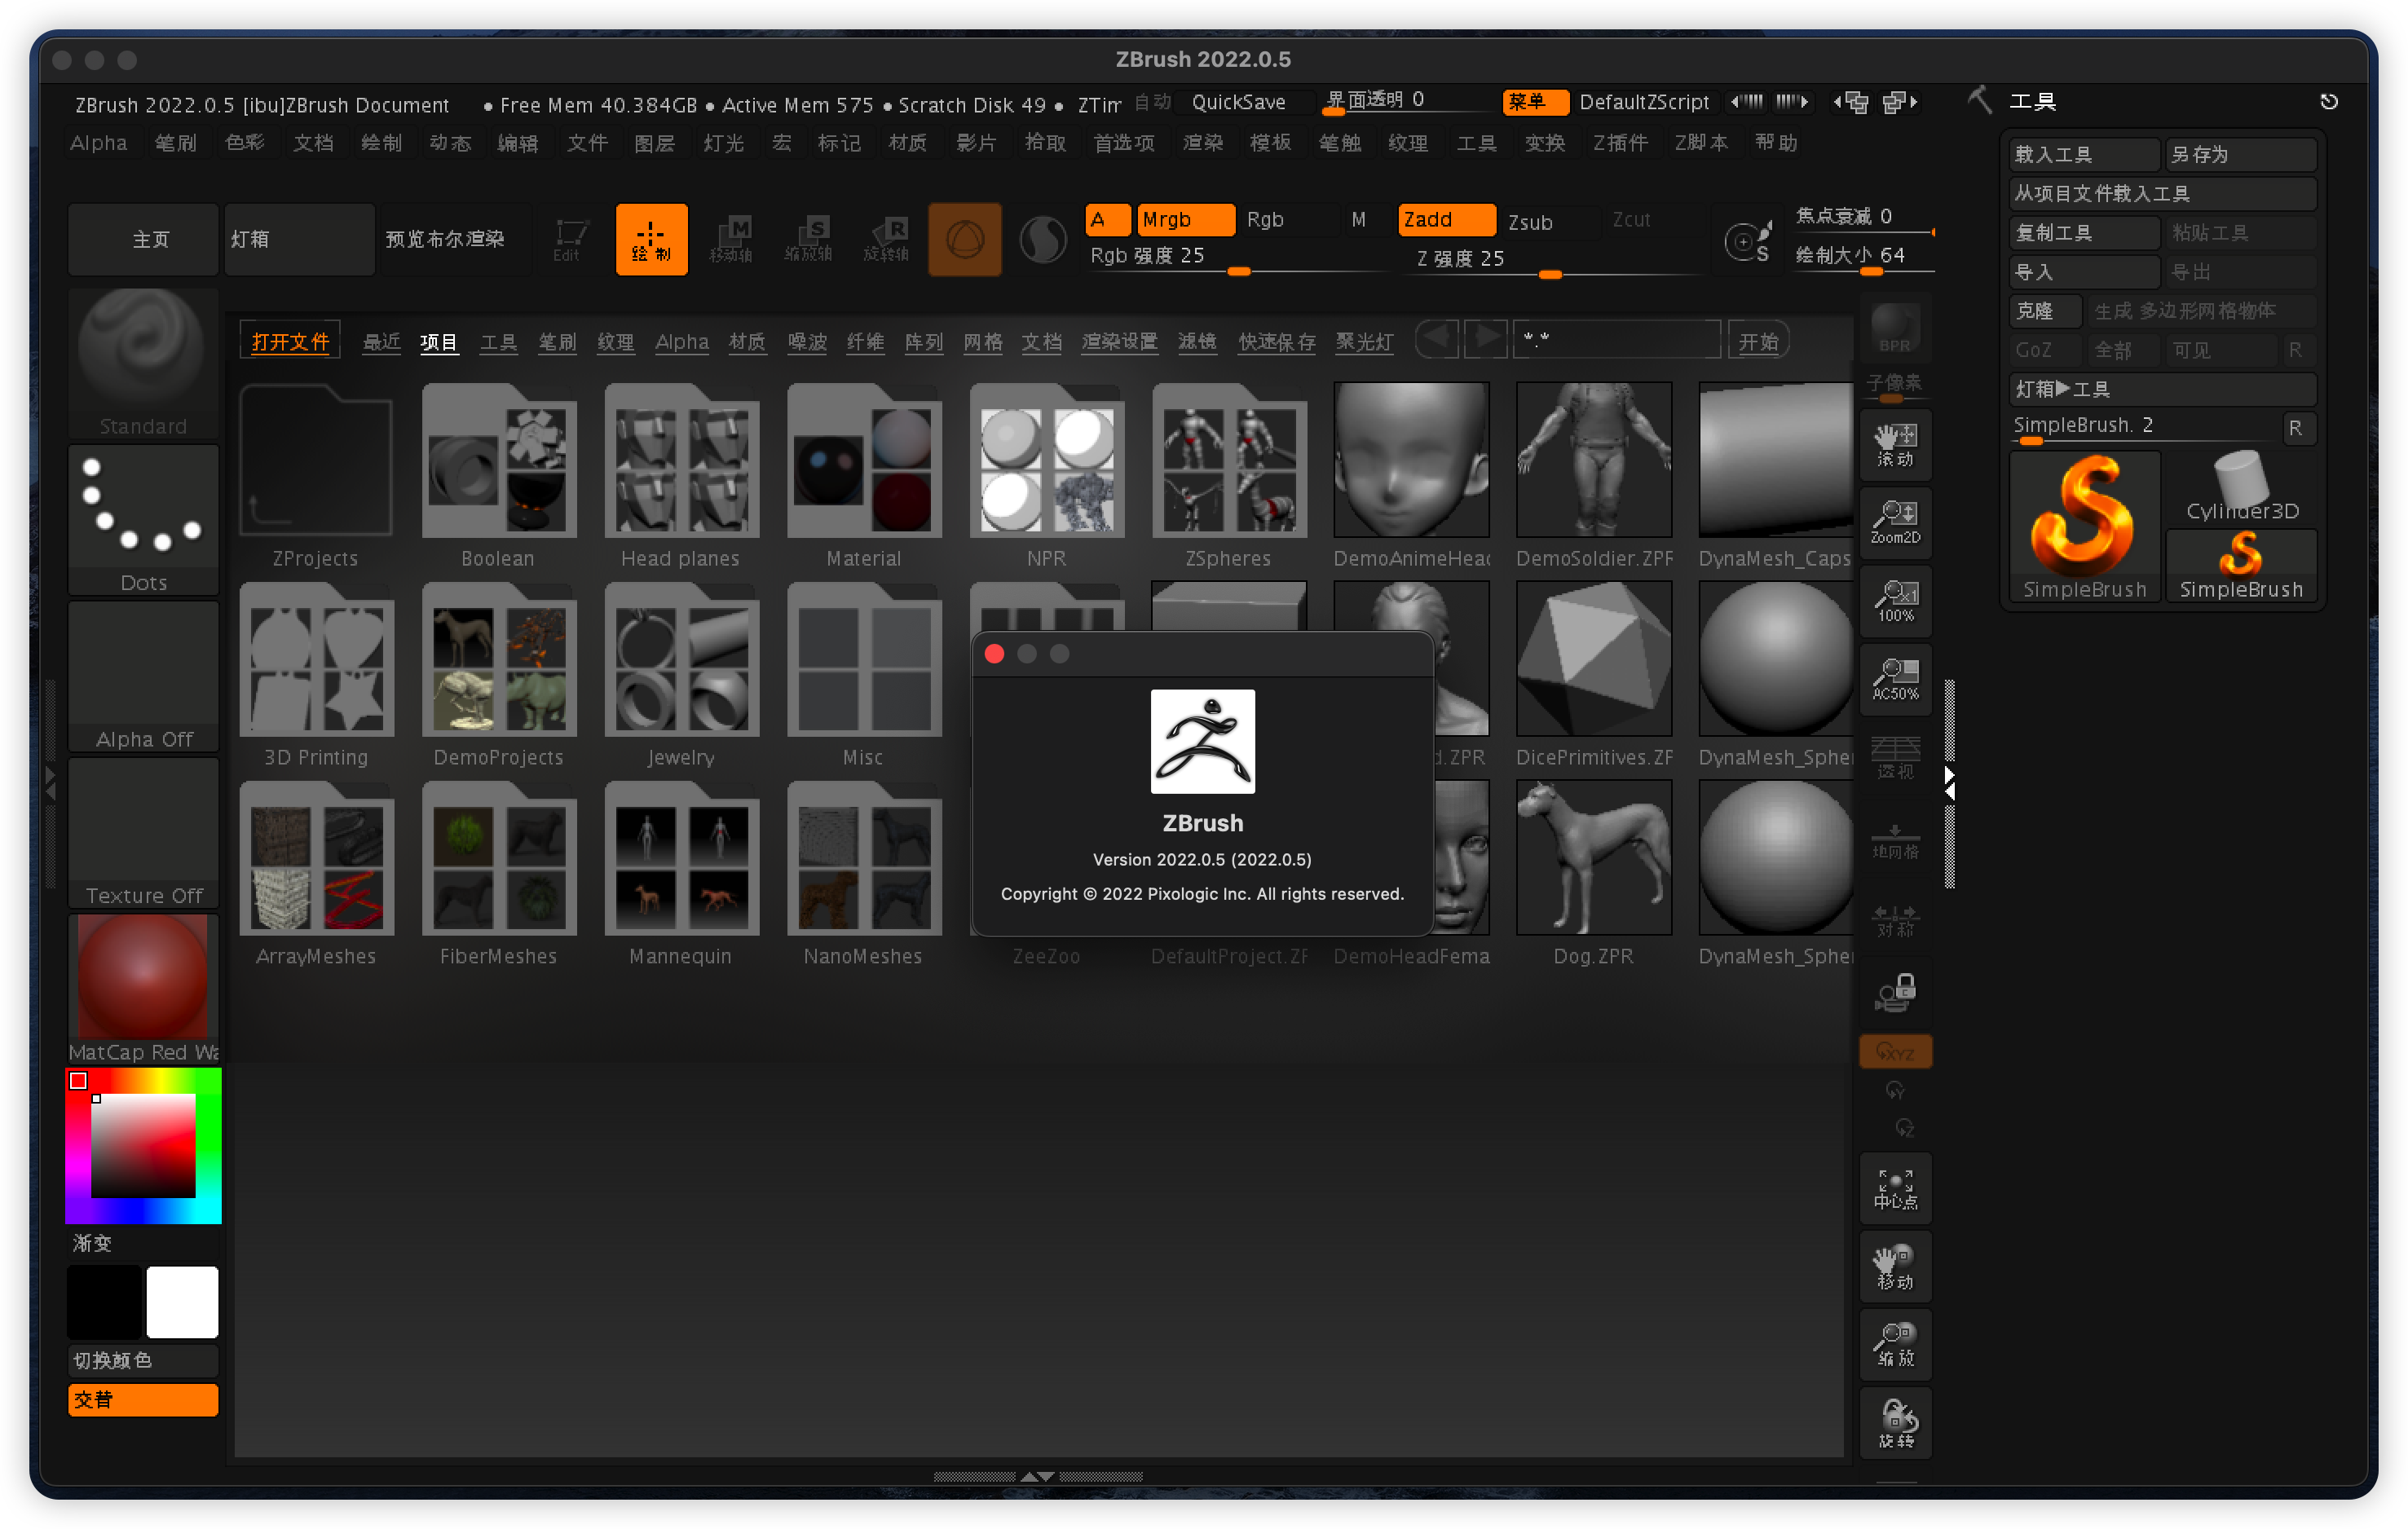2408x1529 pixels.
Task: Select the Scale (缩放轴) gizmo icon
Action: point(809,240)
